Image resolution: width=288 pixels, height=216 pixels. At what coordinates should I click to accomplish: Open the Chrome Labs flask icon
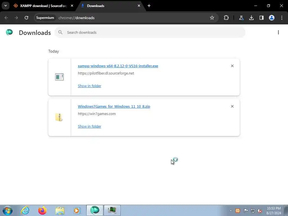(x=241, y=18)
